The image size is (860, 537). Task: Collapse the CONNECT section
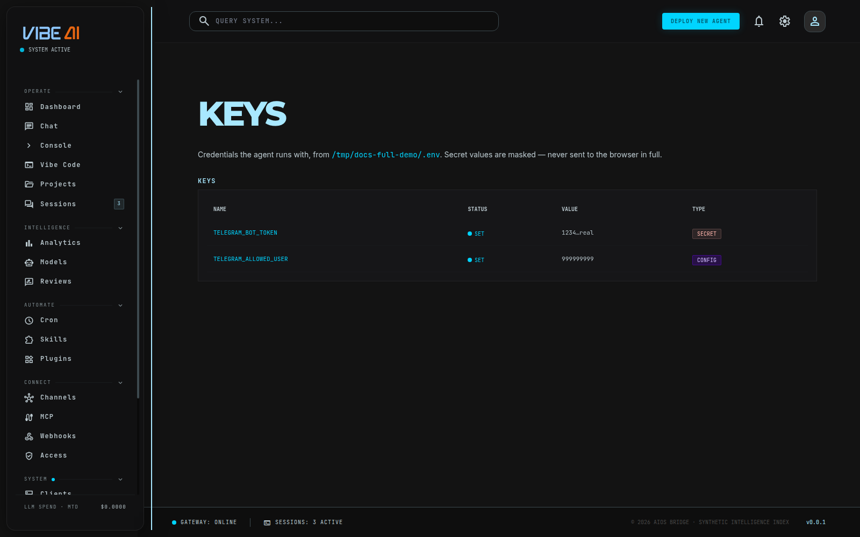pyautogui.click(x=120, y=382)
